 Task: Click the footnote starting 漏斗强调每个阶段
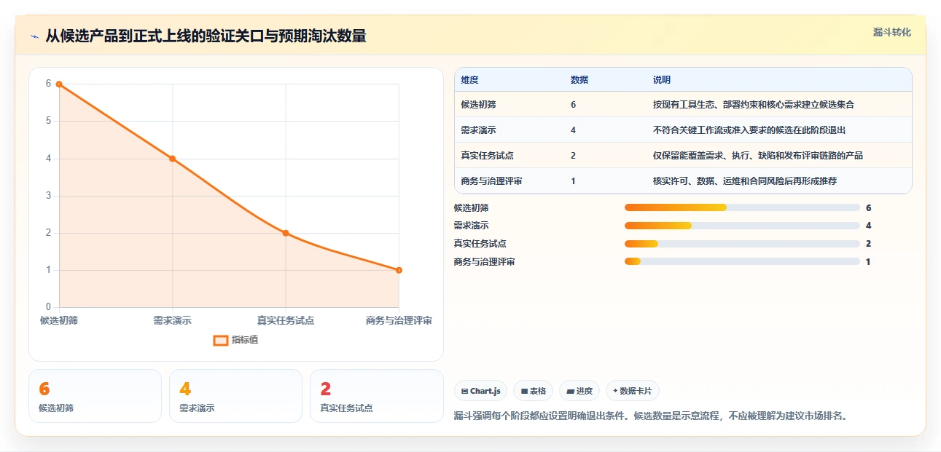(650, 416)
